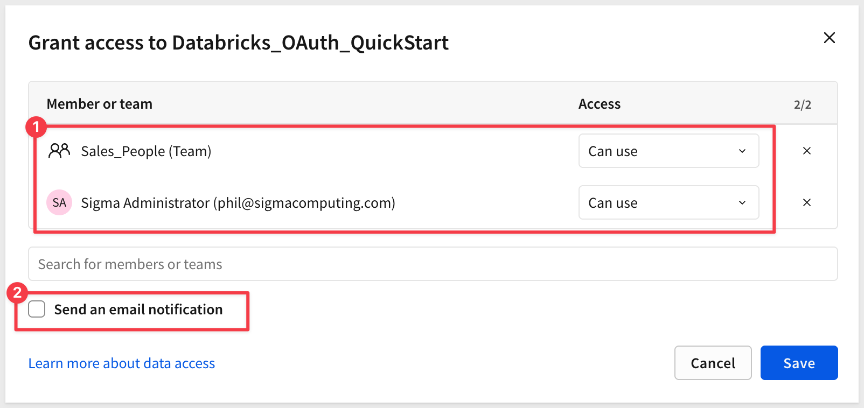Click the Access column header
Screen dimensions: 864x408
click(600, 104)
